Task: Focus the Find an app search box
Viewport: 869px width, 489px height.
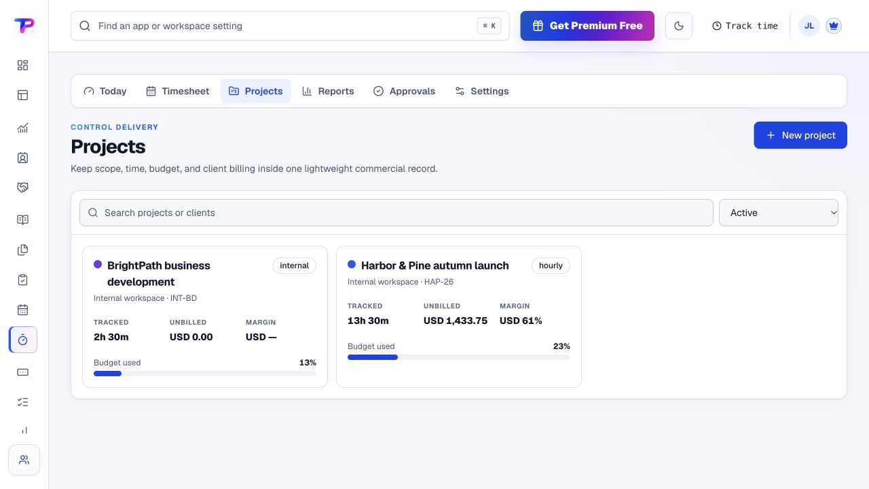Action: click(x=290, y=26)
